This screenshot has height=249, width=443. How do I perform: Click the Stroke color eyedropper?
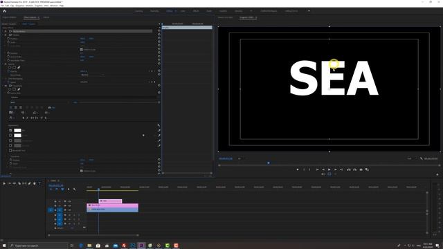pos(159,136)
